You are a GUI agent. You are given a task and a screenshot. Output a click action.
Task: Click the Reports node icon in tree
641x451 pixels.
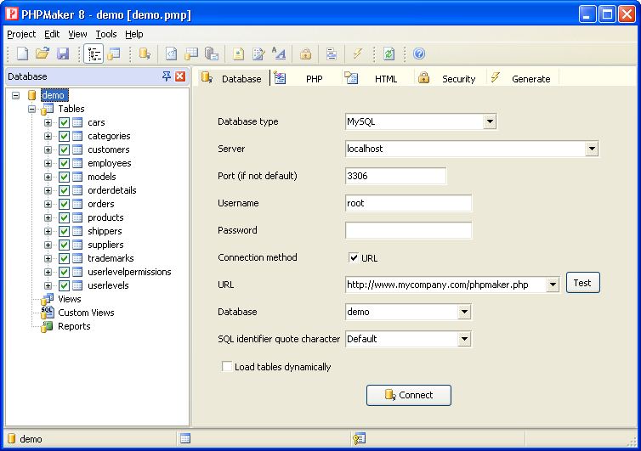click(x=47, y=326)
